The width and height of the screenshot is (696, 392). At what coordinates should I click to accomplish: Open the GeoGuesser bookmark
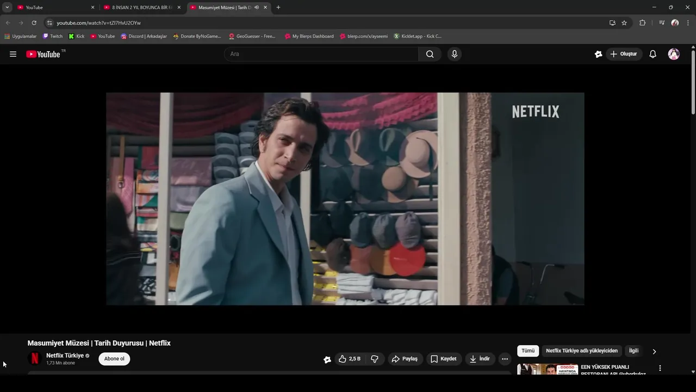pos(252,36)
